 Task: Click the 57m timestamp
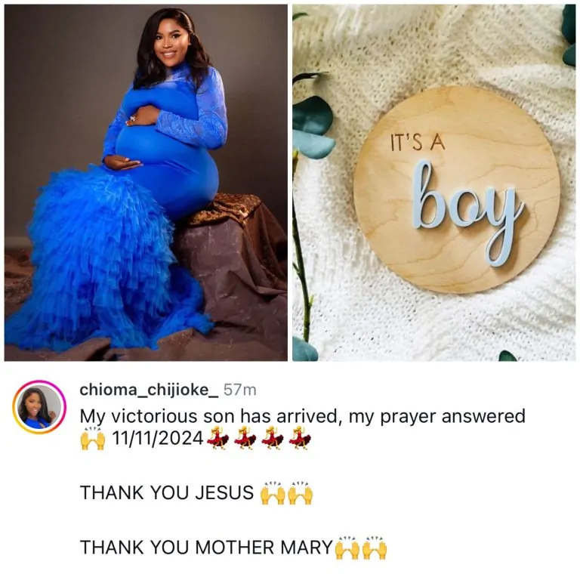pos(239,390)
